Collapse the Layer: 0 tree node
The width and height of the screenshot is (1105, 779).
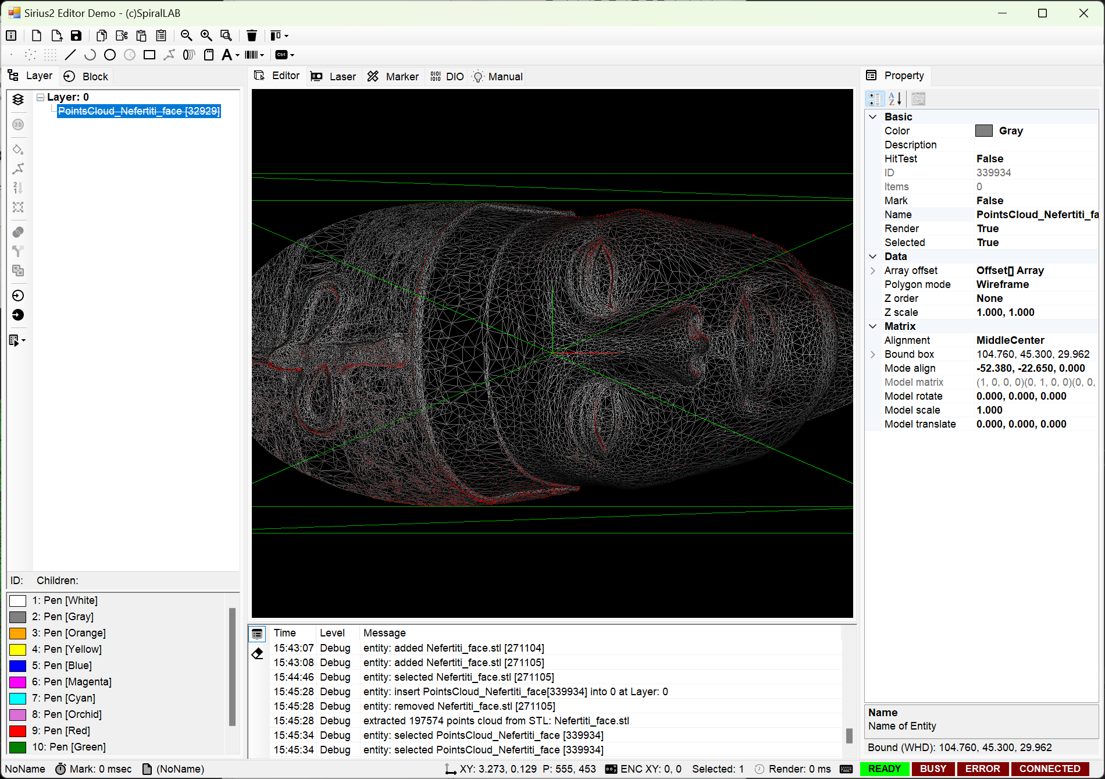tap(40, 97)
